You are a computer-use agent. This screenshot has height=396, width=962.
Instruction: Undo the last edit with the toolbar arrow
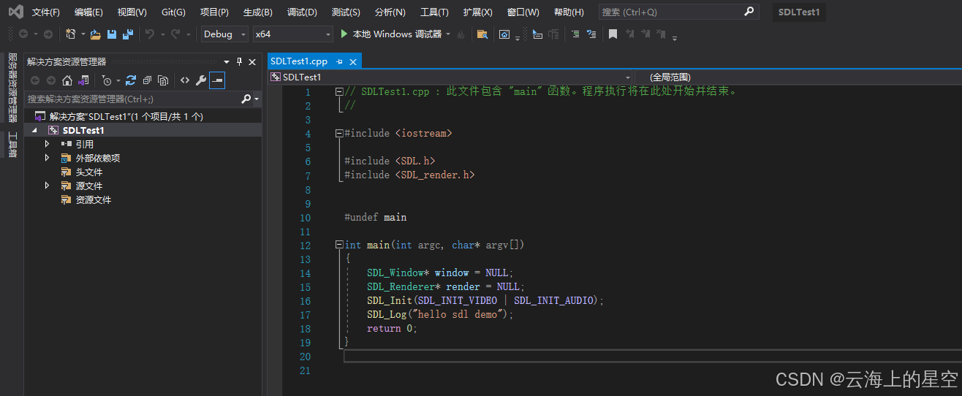(x=149, y=34)
